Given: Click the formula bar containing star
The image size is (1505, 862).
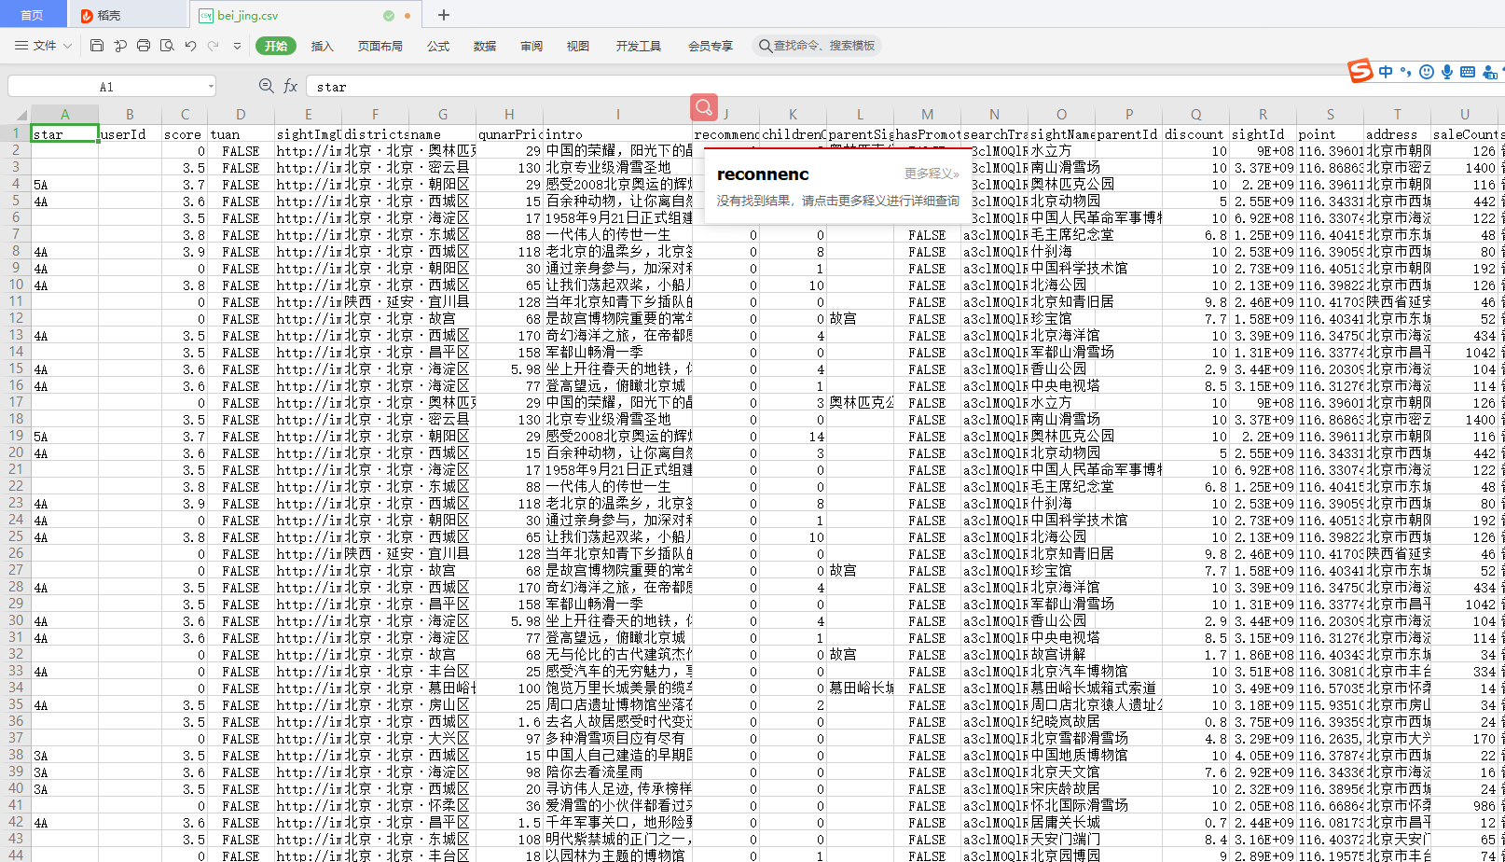Looking at the screenshot, I should [x=904, y=87].
